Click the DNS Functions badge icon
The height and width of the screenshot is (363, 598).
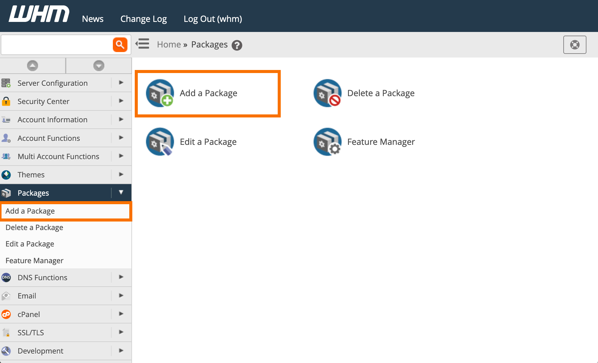[x=6, y=277]
